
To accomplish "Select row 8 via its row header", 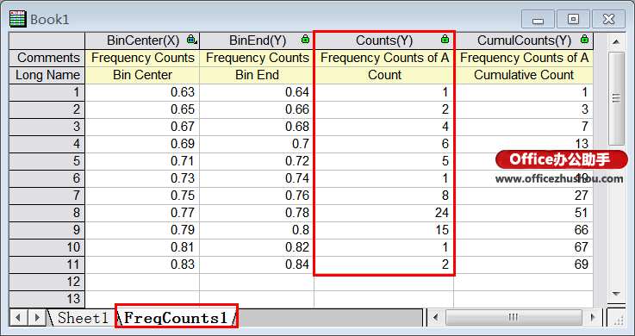I will (47, 213).
